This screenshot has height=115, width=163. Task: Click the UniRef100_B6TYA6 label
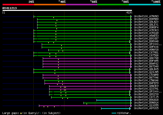pos(146,78)
